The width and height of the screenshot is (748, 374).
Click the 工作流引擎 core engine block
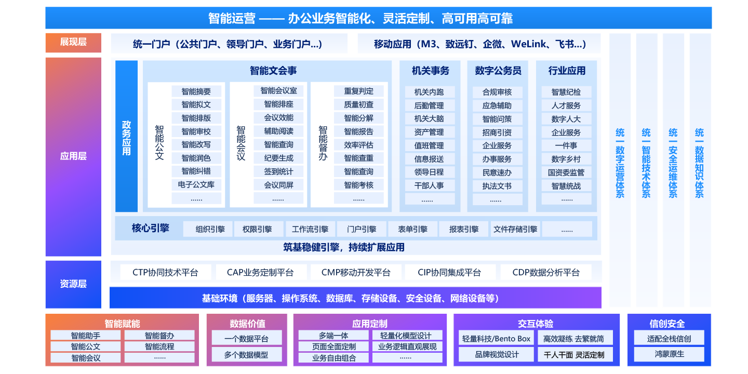pos(310,229)
